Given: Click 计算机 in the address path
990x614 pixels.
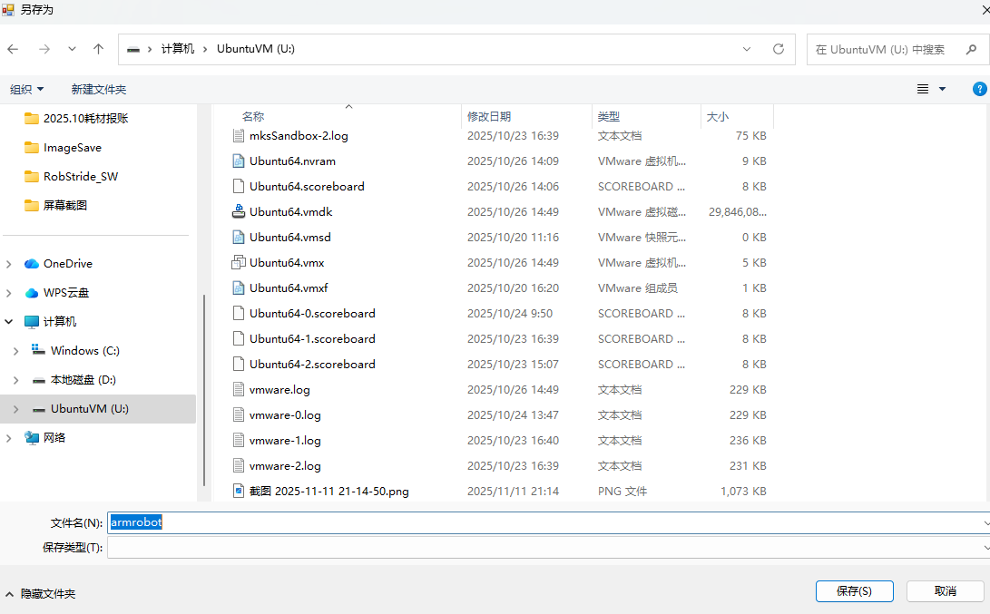Looking at the screenshot, I should [x=178, y=49].
